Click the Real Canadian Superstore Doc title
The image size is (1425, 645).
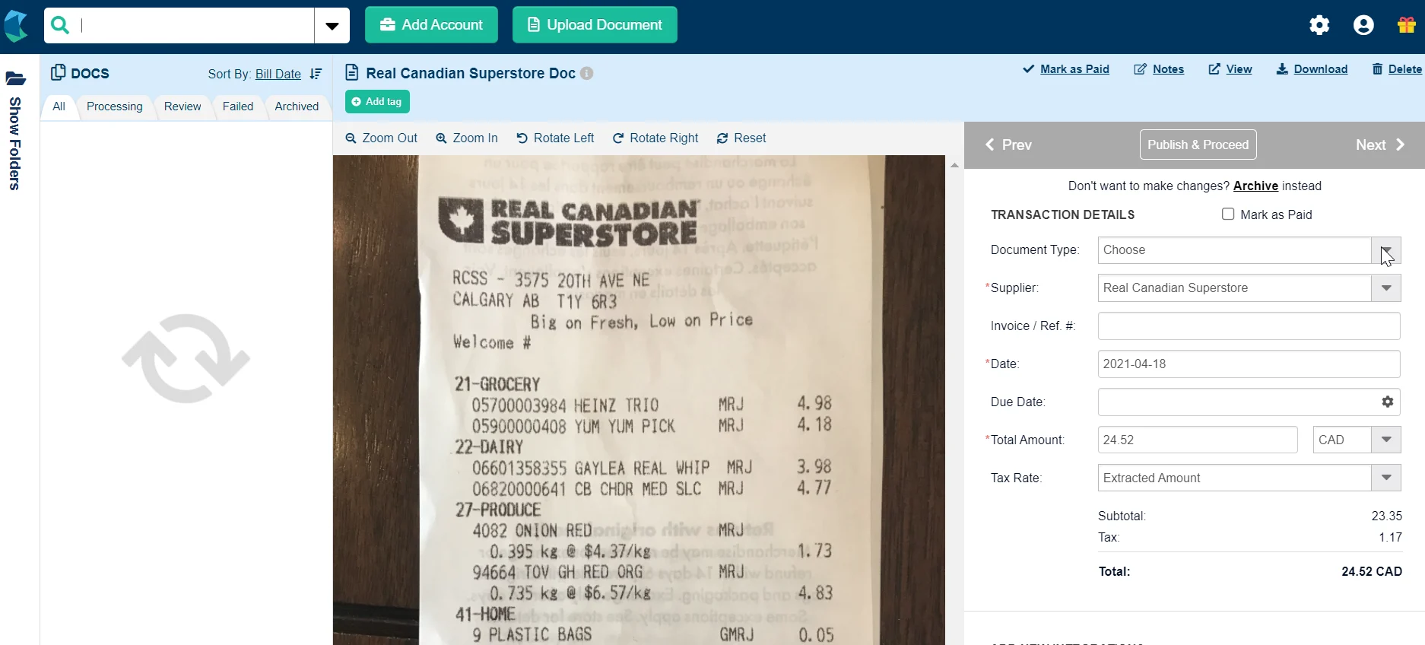point(471,73)
